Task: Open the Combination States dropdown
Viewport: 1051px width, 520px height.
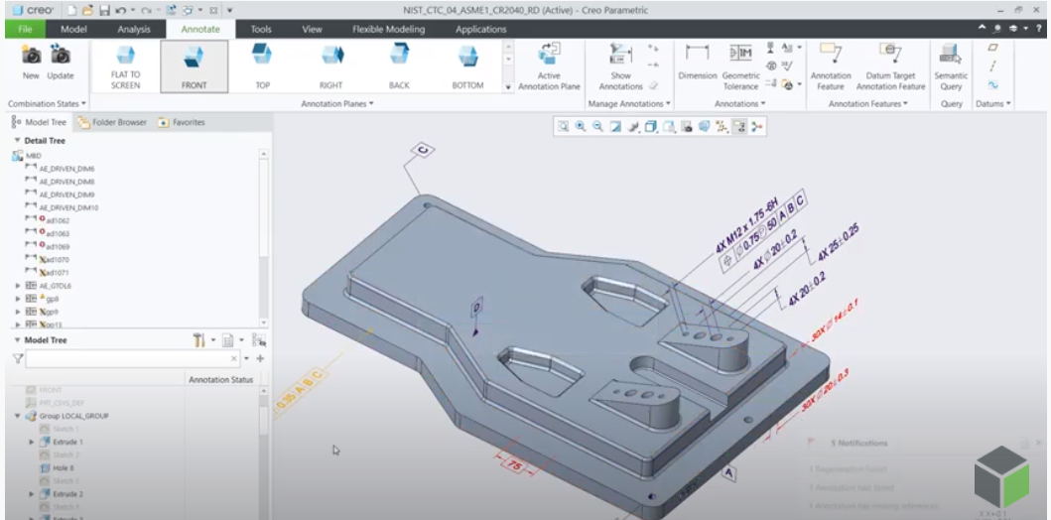Action: [47, 104]
